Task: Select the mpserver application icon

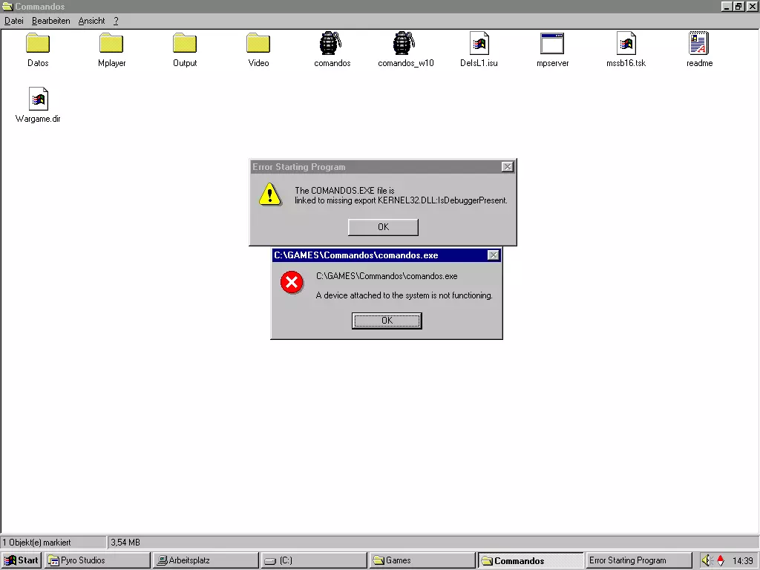Action: pos(552,43)
